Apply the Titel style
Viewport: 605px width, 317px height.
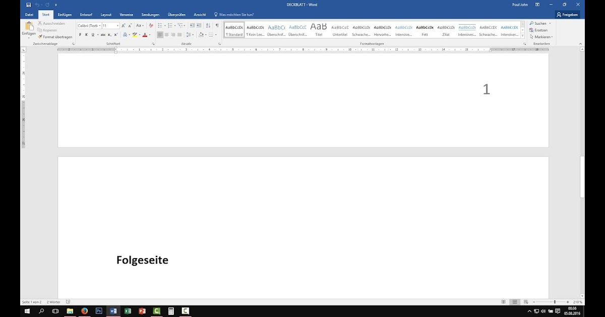(x=319, y=30)
